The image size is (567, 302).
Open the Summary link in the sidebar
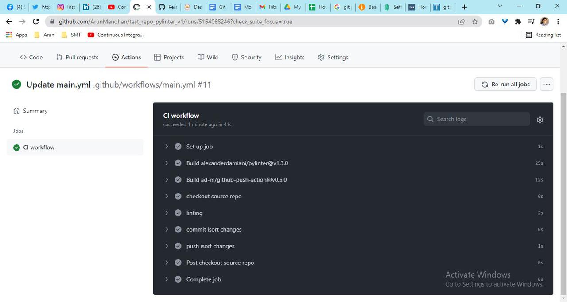pyautogui.click(x=35, y=111)
